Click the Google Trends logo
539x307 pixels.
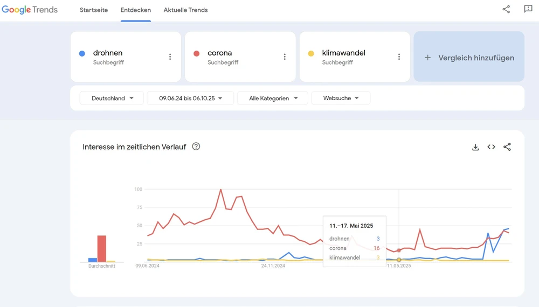click(30, 10)
